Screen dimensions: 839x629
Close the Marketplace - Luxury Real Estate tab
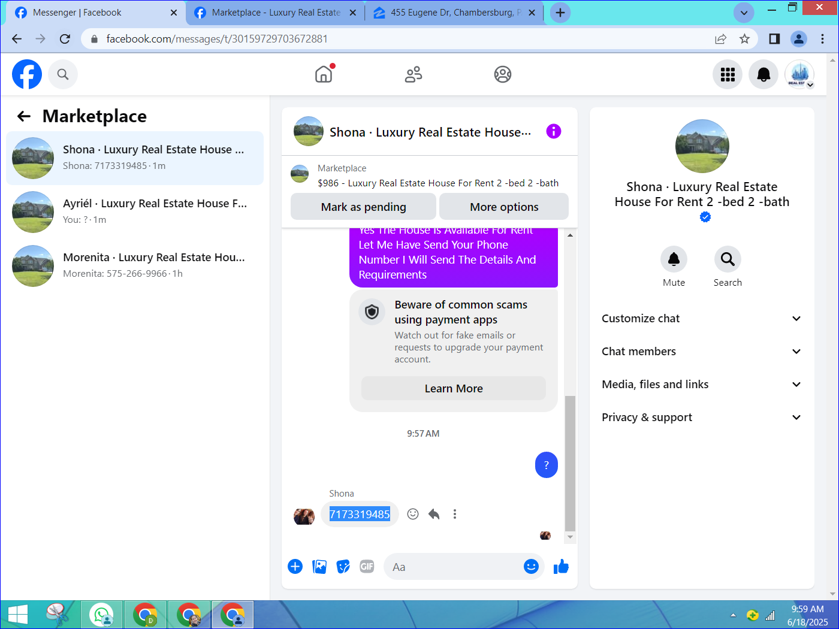[x=353, y=13]
